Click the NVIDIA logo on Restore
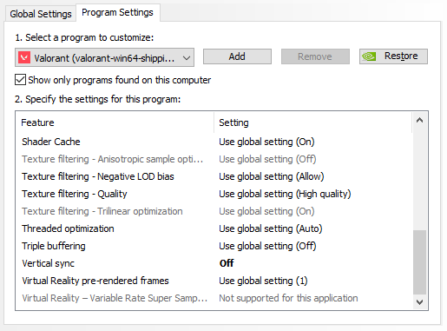Screen dimensions: 447x331 point(369,56)
